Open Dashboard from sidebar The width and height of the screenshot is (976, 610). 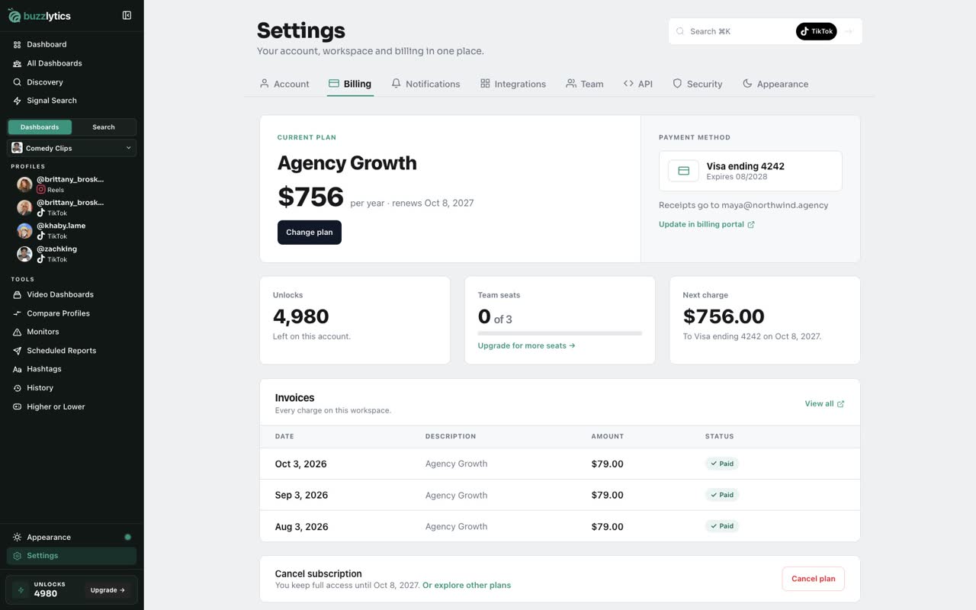[72, 44]
